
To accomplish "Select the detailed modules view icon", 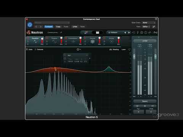I will pyautogui.click(x=98, y=32).
